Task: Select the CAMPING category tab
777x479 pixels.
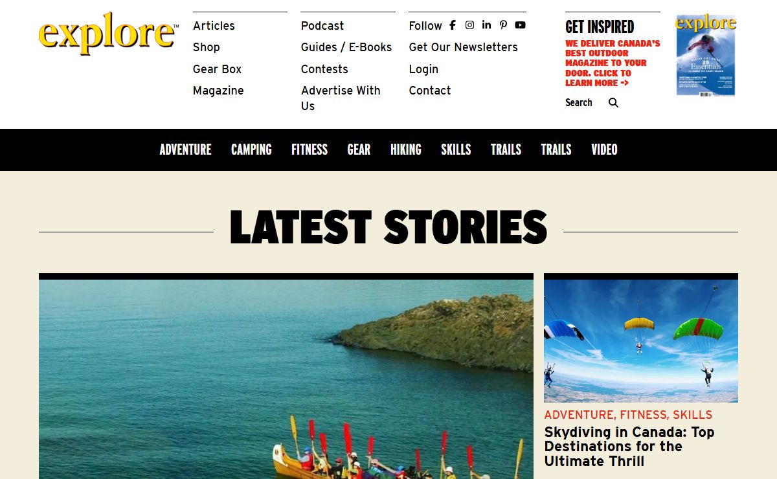Action: click(251, 150)
